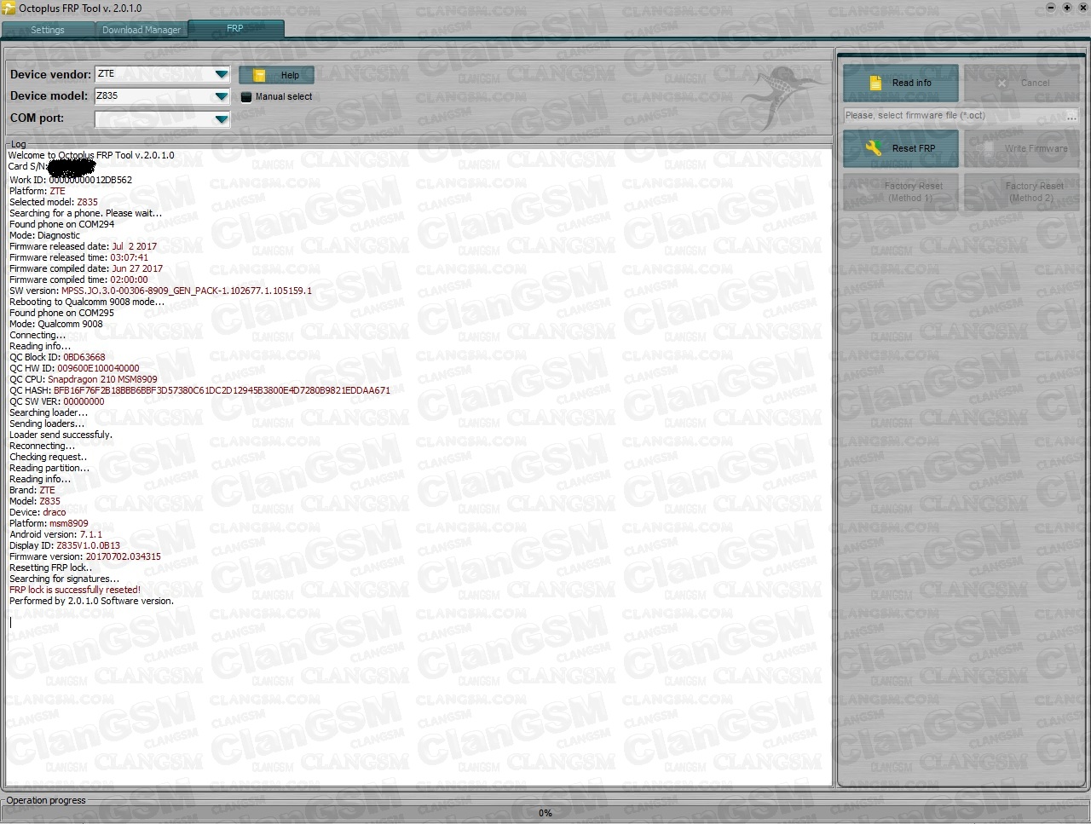
Task: Click the Operation progress bar at 0%
Action: point(545,813)
